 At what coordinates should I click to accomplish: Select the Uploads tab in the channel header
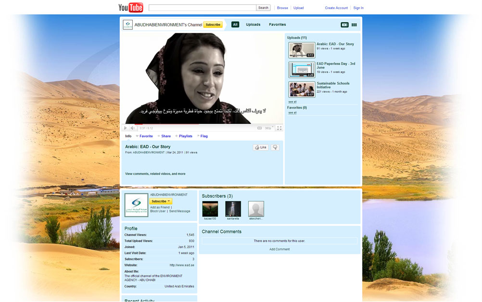pos(253,25)
